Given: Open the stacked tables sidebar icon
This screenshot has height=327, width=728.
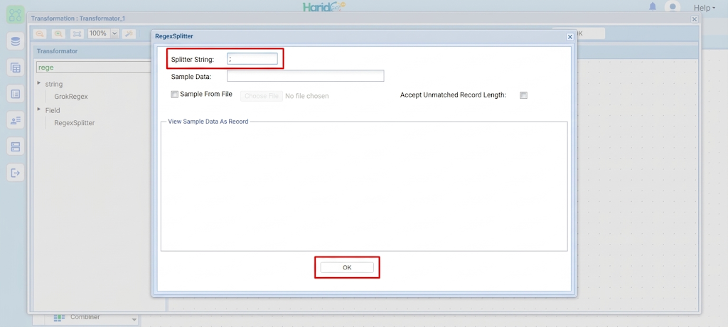Looking at the screenshot, I should pos(16,68).
